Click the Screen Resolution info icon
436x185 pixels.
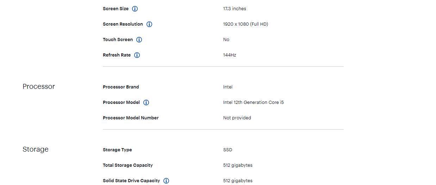click(x=149, y=24)
